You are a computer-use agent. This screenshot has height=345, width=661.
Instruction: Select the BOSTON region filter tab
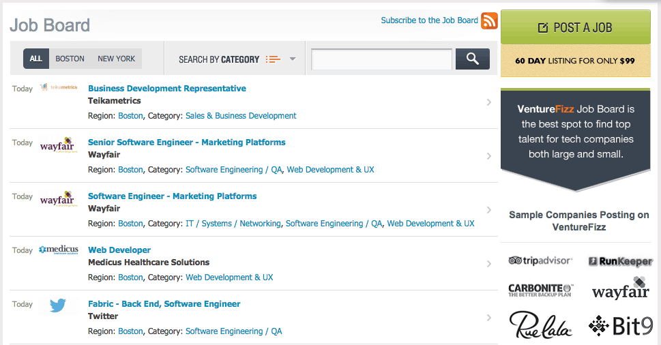click(70, 59)
